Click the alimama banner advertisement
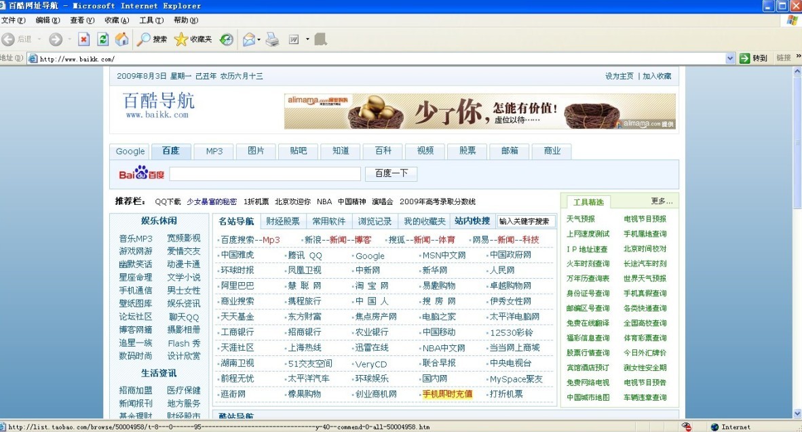Viewport: 802px width, 432px height. pos(480,111)
